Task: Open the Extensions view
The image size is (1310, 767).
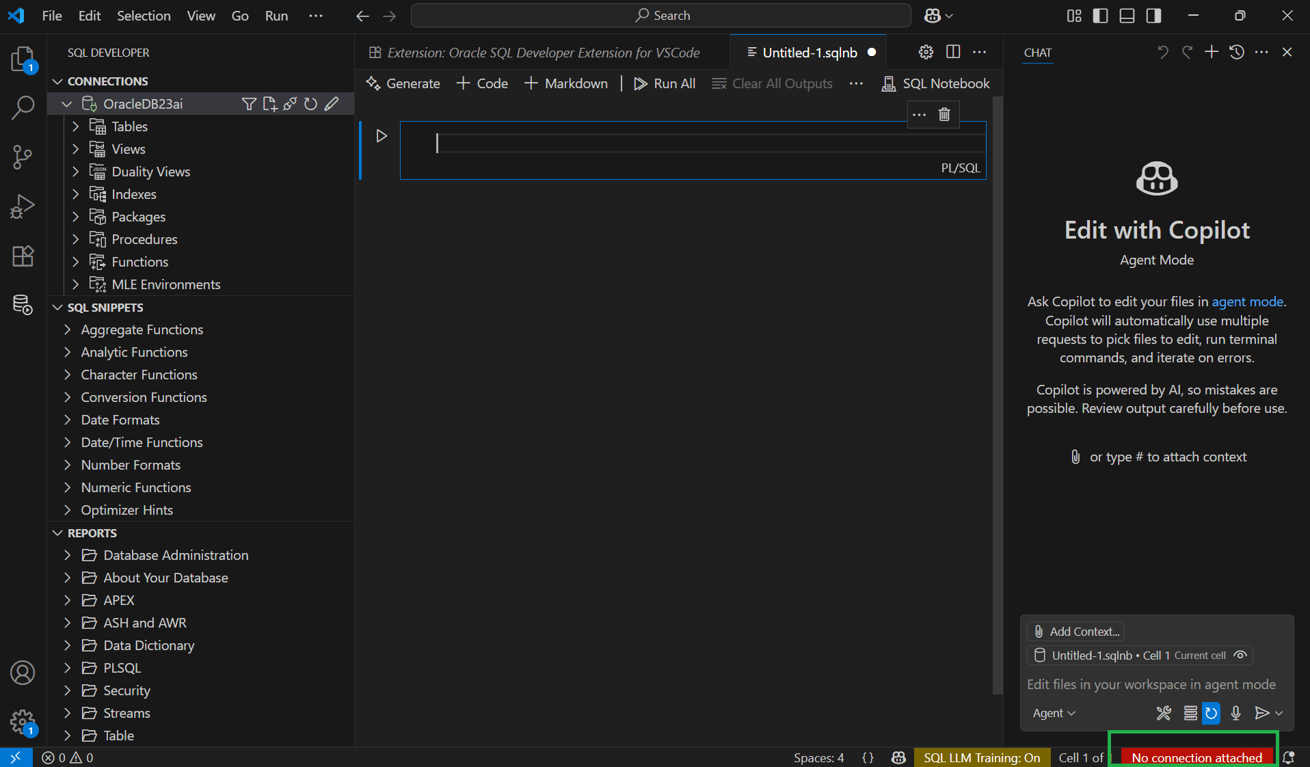Action: 23,256
